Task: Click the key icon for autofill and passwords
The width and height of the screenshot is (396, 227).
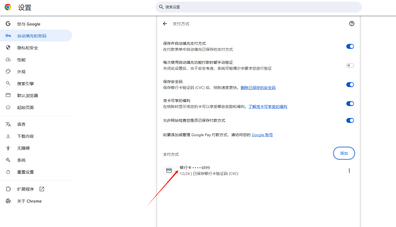Action: [x=8, y=36]
